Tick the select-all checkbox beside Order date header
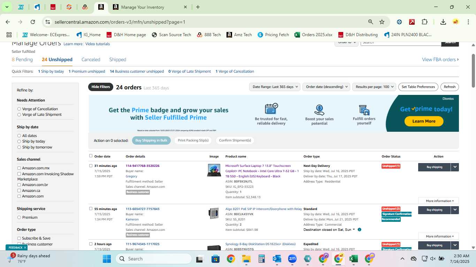 pyautogui.click(x=91, y=156)
